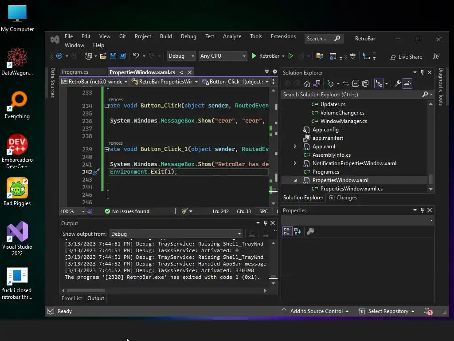Open Diagnostic Tools side tab

tap(441, 87)
